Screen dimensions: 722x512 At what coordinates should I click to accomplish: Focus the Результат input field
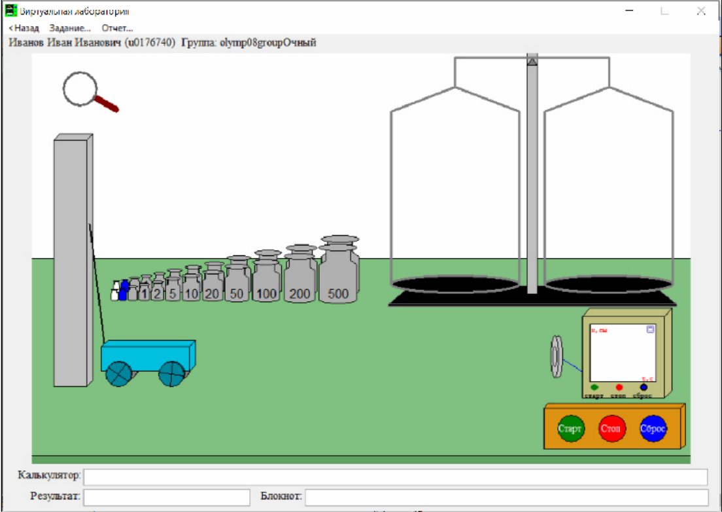coord(167,497)
